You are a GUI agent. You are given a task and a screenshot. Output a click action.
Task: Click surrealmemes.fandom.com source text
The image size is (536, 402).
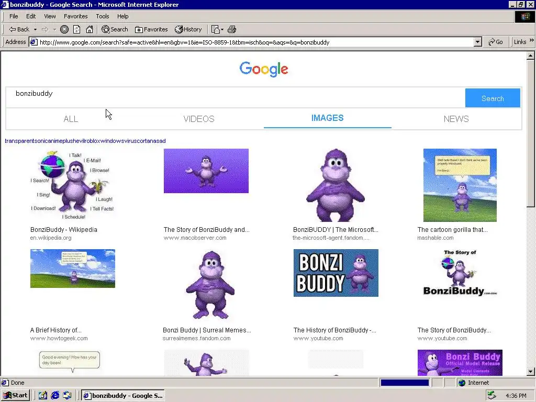pyautogui.click(x=197, y=339)
